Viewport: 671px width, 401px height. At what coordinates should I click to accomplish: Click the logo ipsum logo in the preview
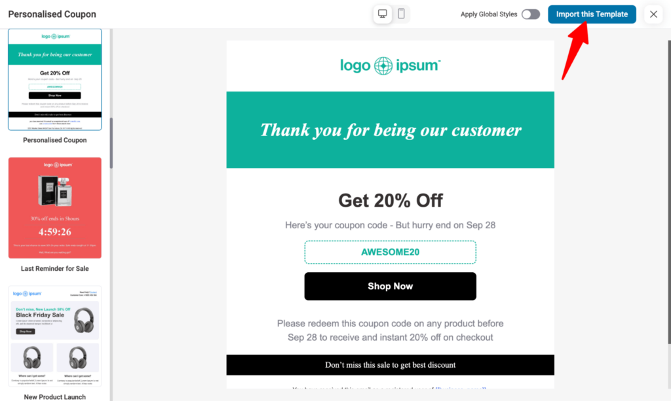coord(390,65)
